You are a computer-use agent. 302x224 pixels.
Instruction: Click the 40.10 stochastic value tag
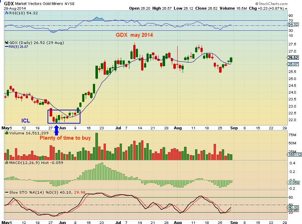pyautogui.click(x=293, y=207)
